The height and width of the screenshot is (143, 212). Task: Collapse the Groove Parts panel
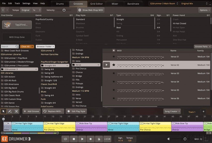pyautogui.click(x=203, y=46)
